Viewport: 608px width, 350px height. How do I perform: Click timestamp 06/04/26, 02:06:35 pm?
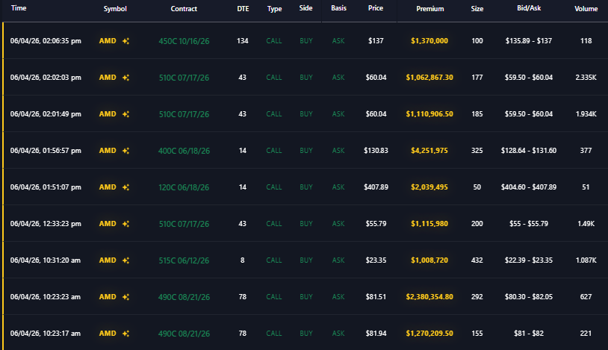[x=46, y=41]
